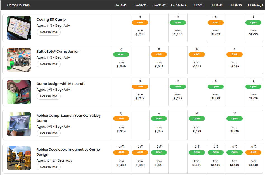Click sun-moon icon for Roblox Developer Jun 9-13
The image size is (265, 175).
click(x=121, y=147)
